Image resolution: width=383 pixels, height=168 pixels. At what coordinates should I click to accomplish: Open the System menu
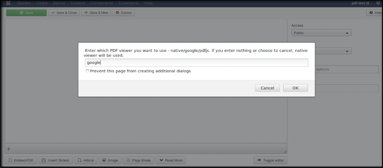click(x=24, y=3)
